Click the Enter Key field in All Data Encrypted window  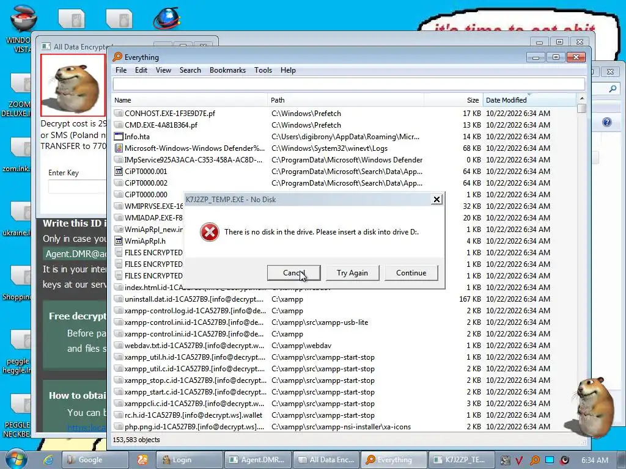click(77, 186)
